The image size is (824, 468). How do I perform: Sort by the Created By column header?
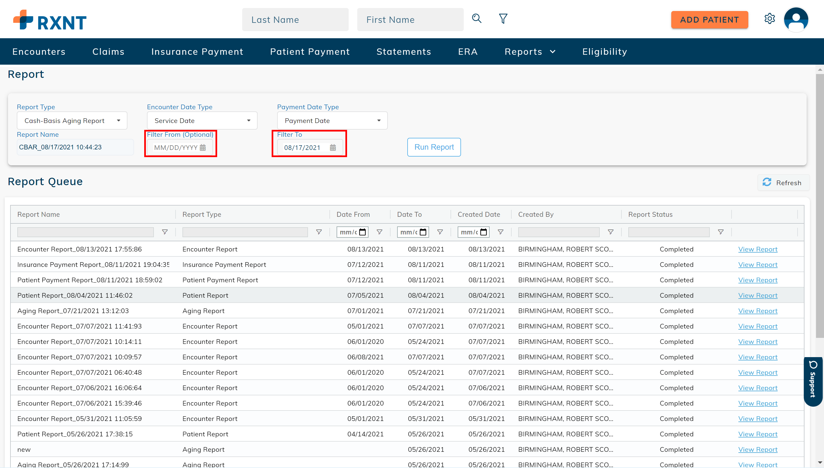pyautogui.click(x=536, y=214)
